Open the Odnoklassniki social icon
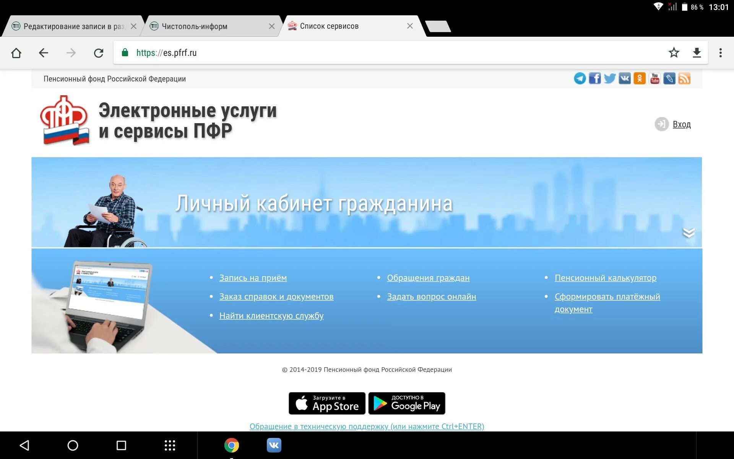This screenshot has width=734, height=459. pyautogui.click(x=639, y=78)
